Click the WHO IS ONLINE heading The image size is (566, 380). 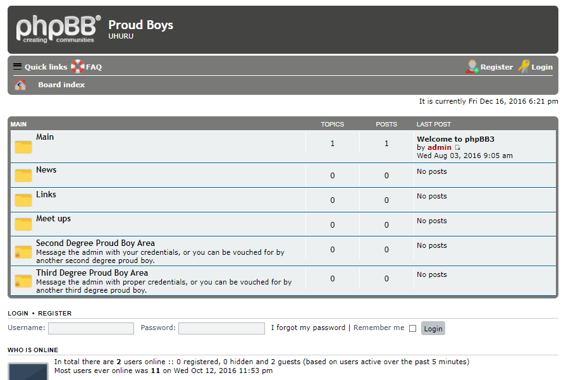[x=33, y=350]
